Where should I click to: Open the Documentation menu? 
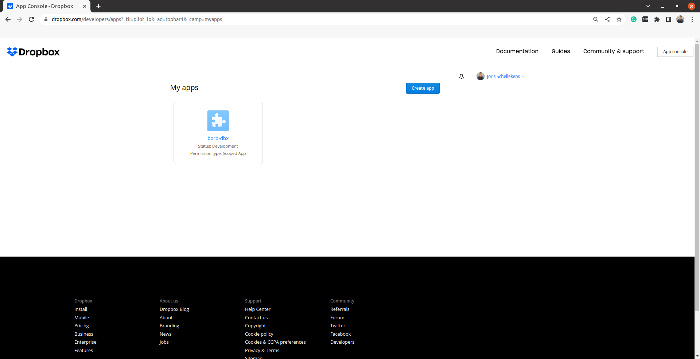click(x=517, y=51)
